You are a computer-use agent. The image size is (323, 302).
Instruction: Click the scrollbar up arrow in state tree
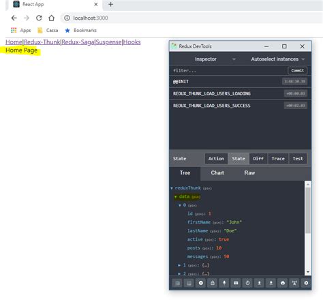[308, 184]
